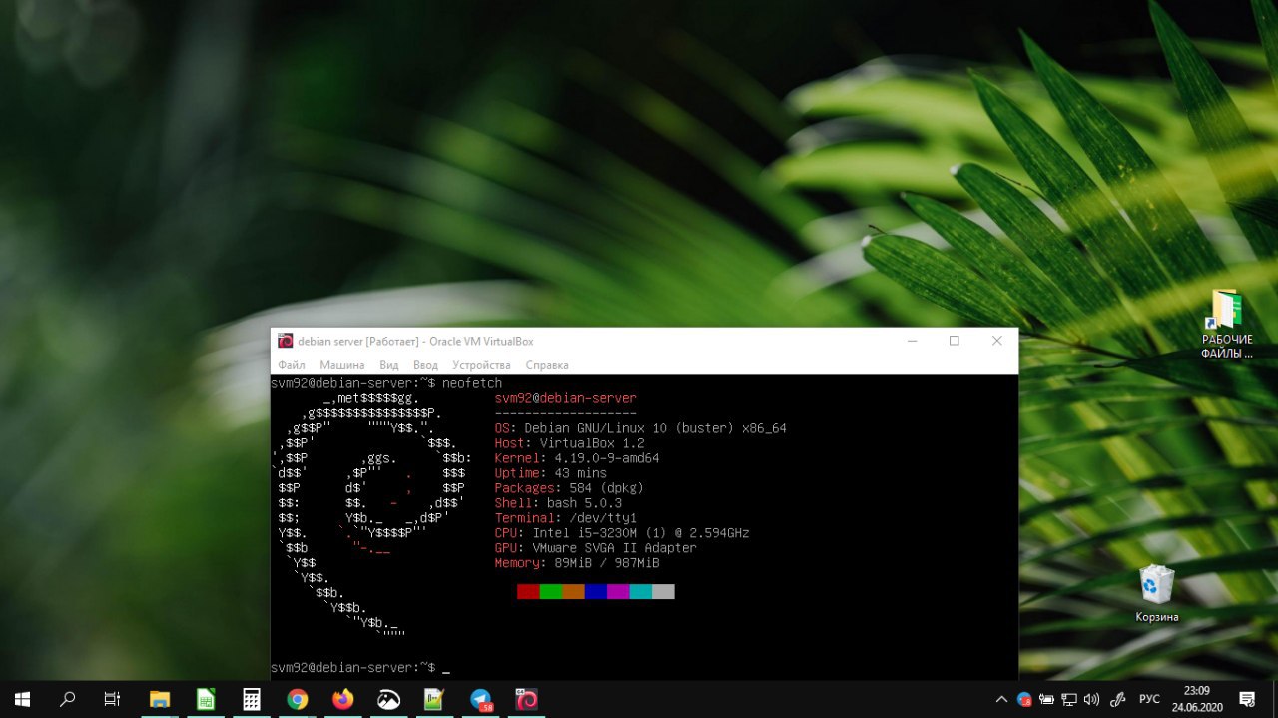This screenshot has height=718, width=1278.
Task: Click the 'svm92@debian-server' red header text
Action: point(566,398)
